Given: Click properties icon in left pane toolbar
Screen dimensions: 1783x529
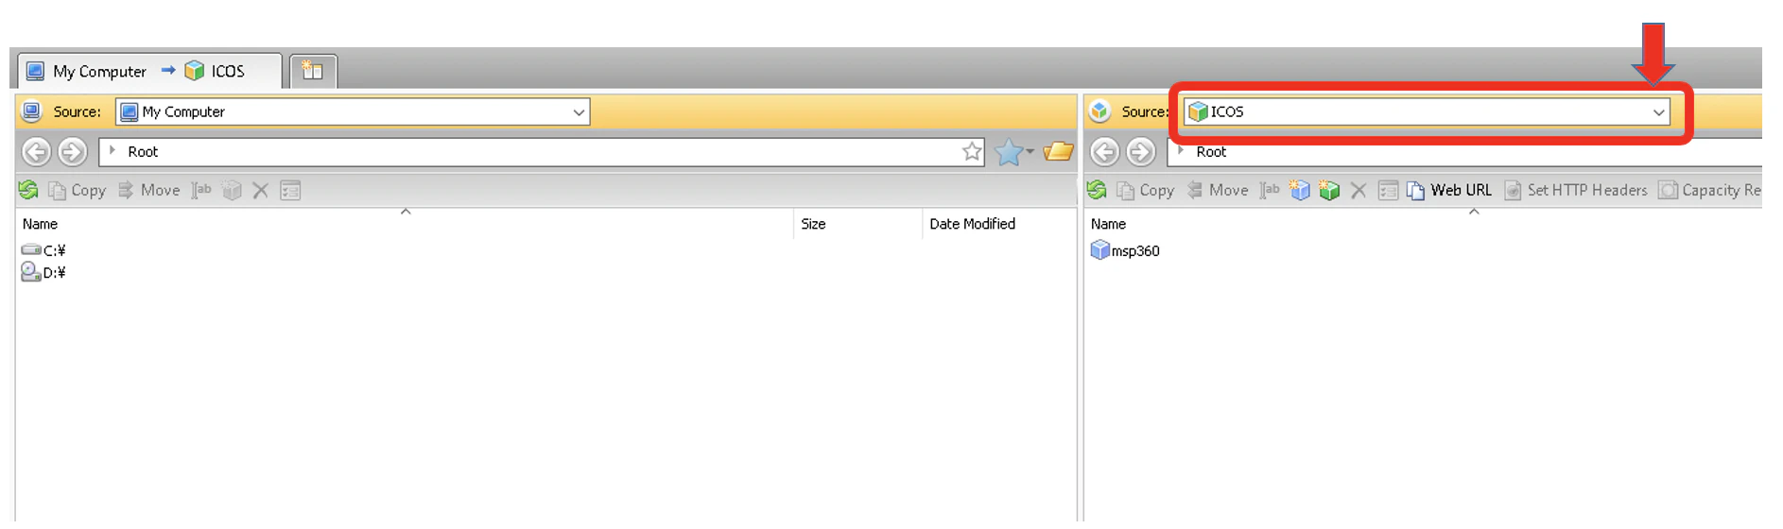Looking at the screenshot, I should pyautogui.click(x=290, y=190).
